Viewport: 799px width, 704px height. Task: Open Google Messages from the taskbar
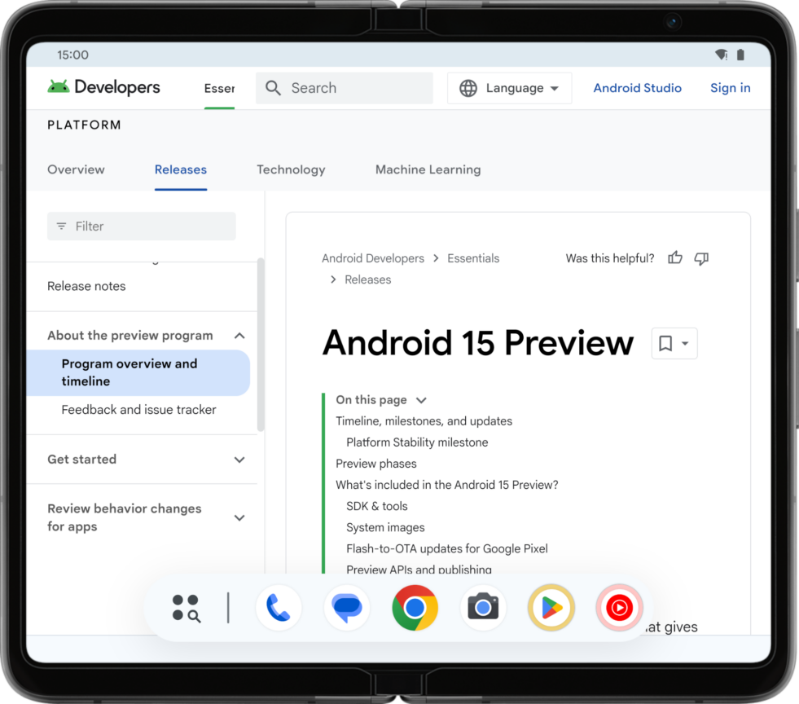pos(347,607)
